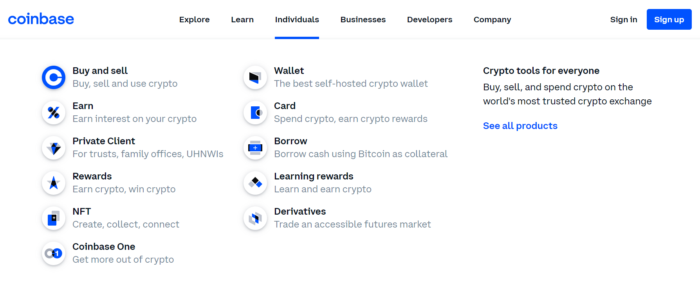Click the Wallet icon
The height and width of the screenshot is (285, 700).
point(255,77)
